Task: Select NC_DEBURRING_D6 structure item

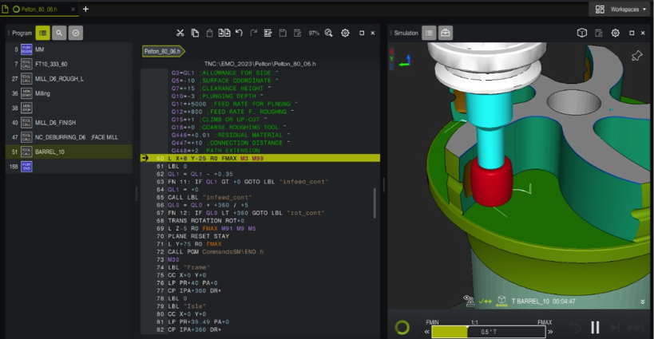Action: click(69, 137)
